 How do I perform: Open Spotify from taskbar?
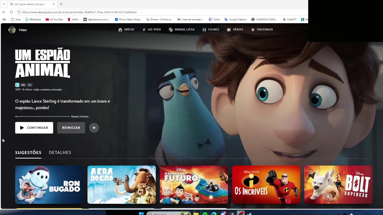point(205,214)
